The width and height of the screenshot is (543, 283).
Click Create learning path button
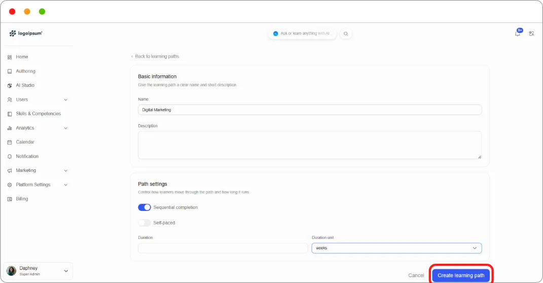[x=461, y=275]
